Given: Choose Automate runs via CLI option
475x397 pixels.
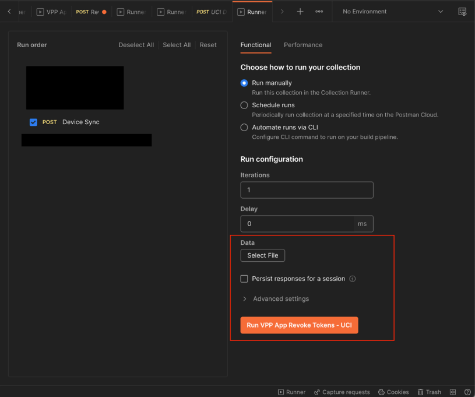Looking at the screenshot, I should pos(244,127).
